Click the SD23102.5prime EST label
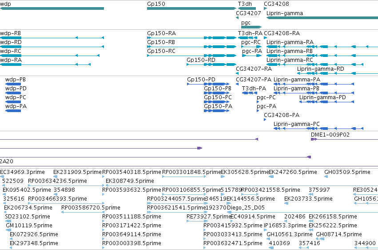The width and height of the screenshot is (378, 250). coord(28,217)
